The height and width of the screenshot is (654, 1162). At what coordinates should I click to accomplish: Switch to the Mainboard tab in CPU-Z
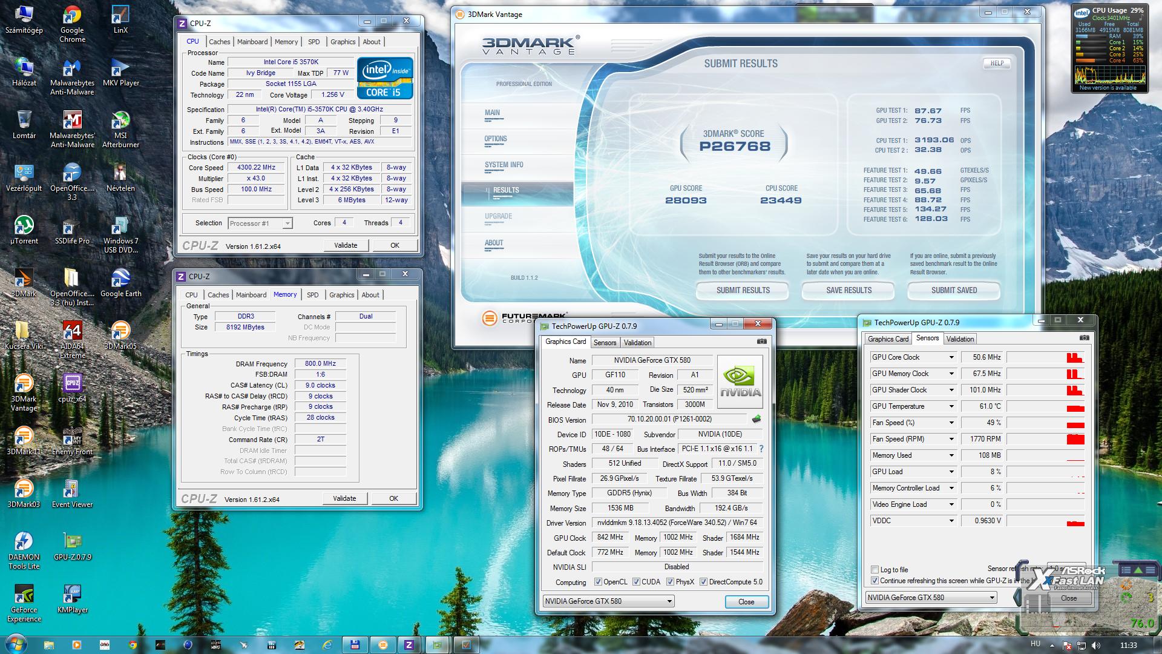coord(252,42)
